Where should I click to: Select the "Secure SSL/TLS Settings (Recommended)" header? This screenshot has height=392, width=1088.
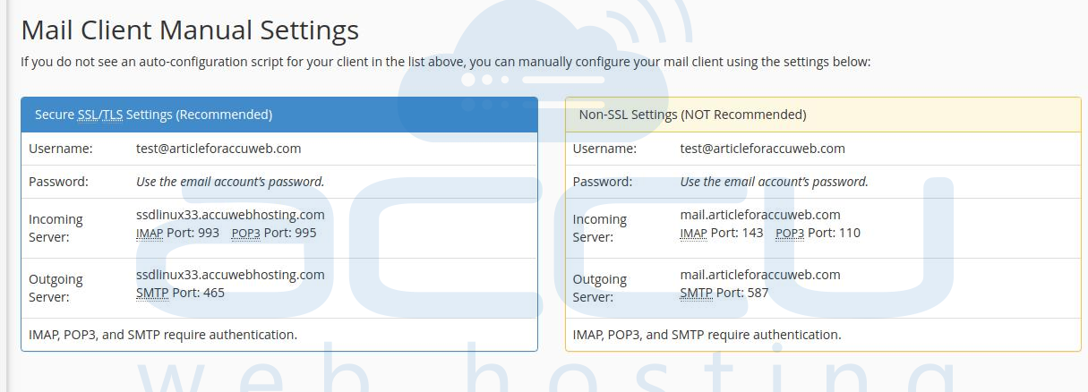pyautogui.click(x=279, y=115)
